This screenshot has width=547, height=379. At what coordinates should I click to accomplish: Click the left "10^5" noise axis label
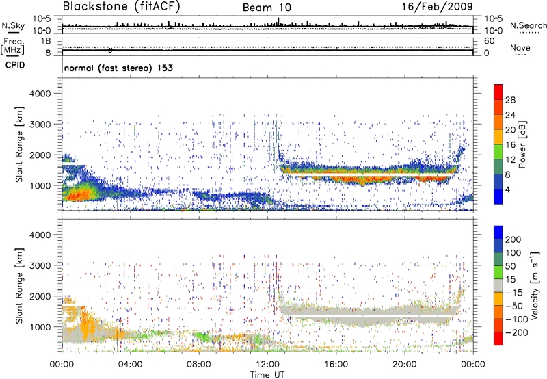(x=42, y=19)
